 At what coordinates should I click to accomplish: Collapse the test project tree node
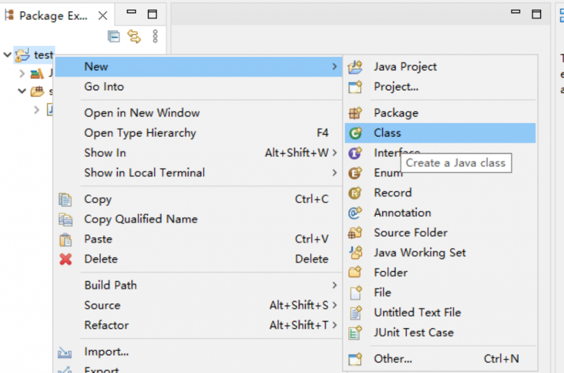click(7, 55)
